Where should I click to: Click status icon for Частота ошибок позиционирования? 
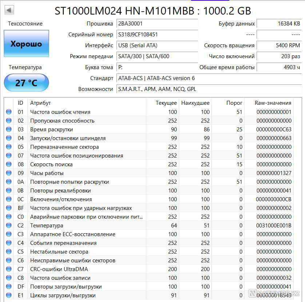click(9, 156)
